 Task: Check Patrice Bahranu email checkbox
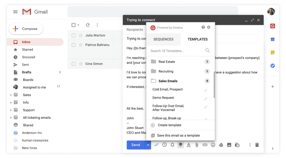pos(73,45)
